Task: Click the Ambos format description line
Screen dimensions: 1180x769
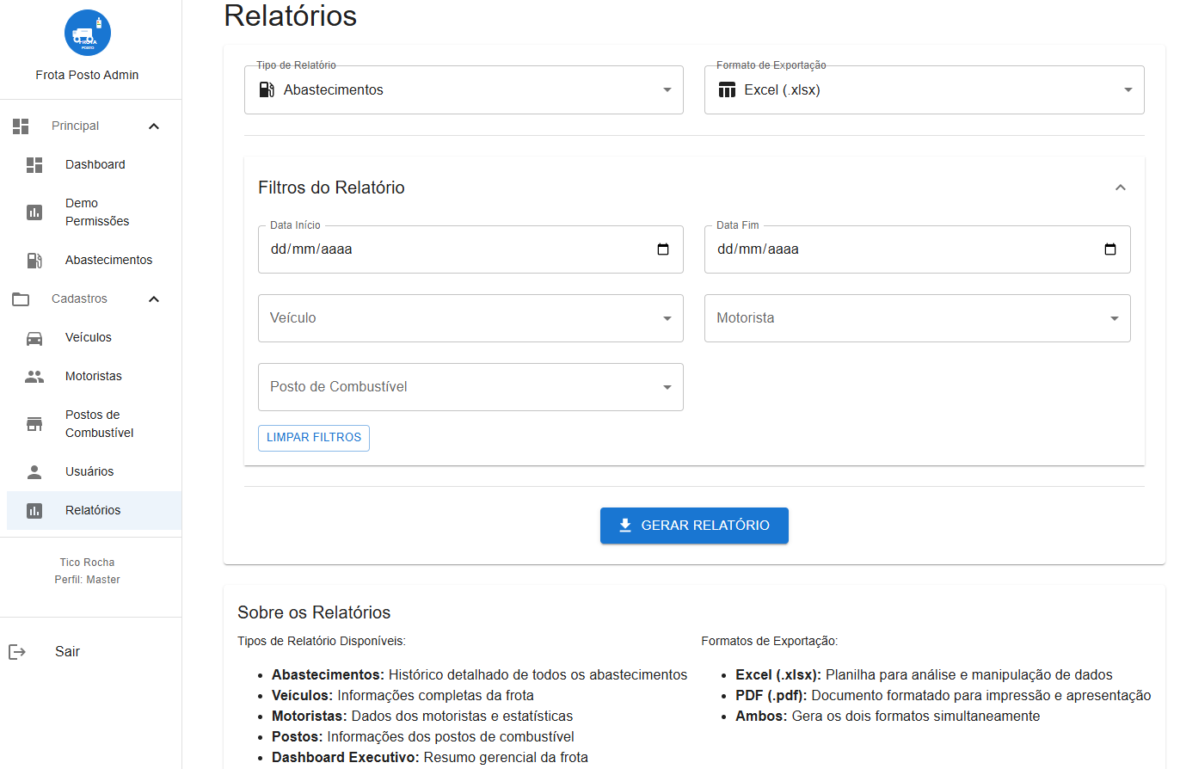Action: 888,717
